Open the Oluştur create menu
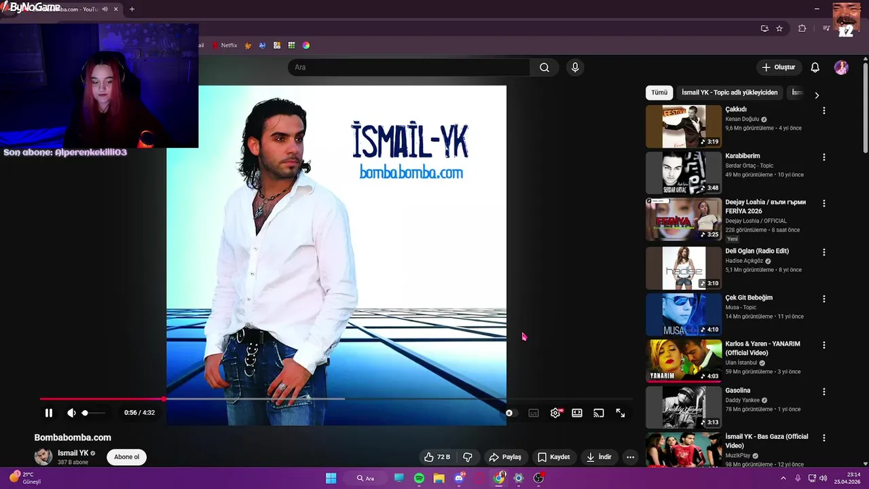 778,67
